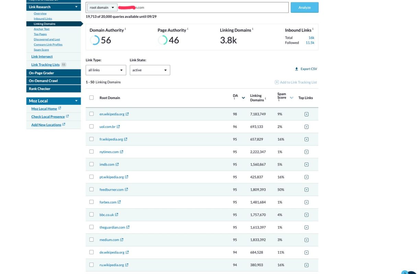Open the root domain scope dropdown
Viewport: 420px width, 274px height.
[102, 8]
